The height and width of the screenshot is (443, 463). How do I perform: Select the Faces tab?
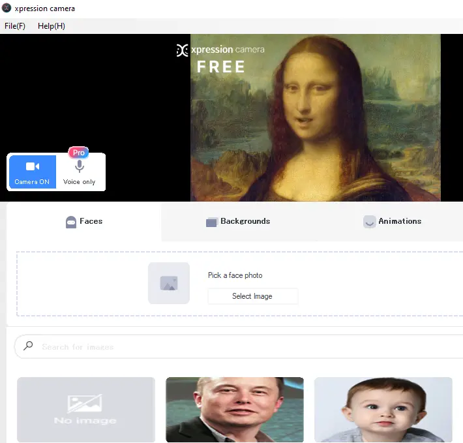coord(84,222)
